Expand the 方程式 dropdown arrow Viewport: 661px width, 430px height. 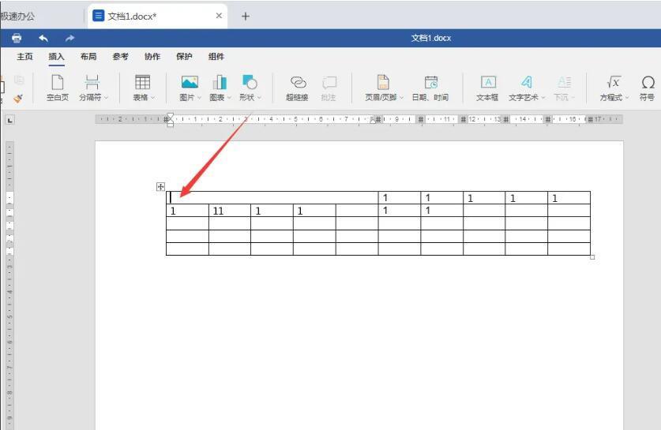[627, 98]
